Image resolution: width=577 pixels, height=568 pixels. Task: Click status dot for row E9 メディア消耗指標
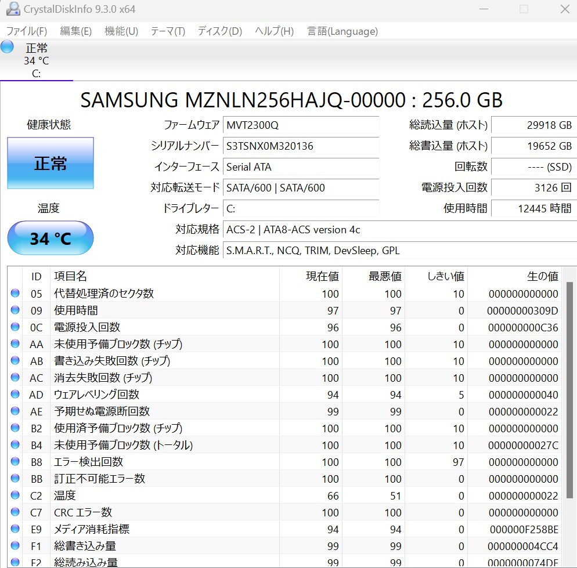(x=15, y=529)
